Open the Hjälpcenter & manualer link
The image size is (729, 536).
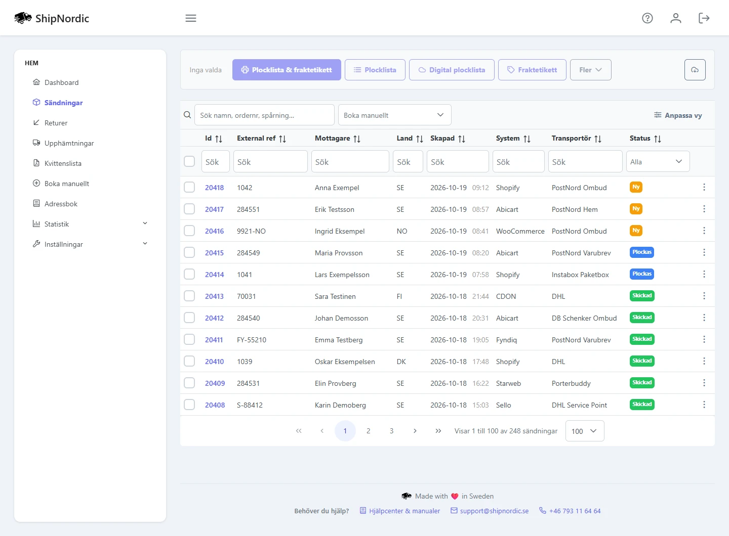[400, 511]
